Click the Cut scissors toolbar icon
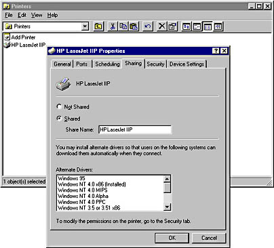 pos(113,26)
